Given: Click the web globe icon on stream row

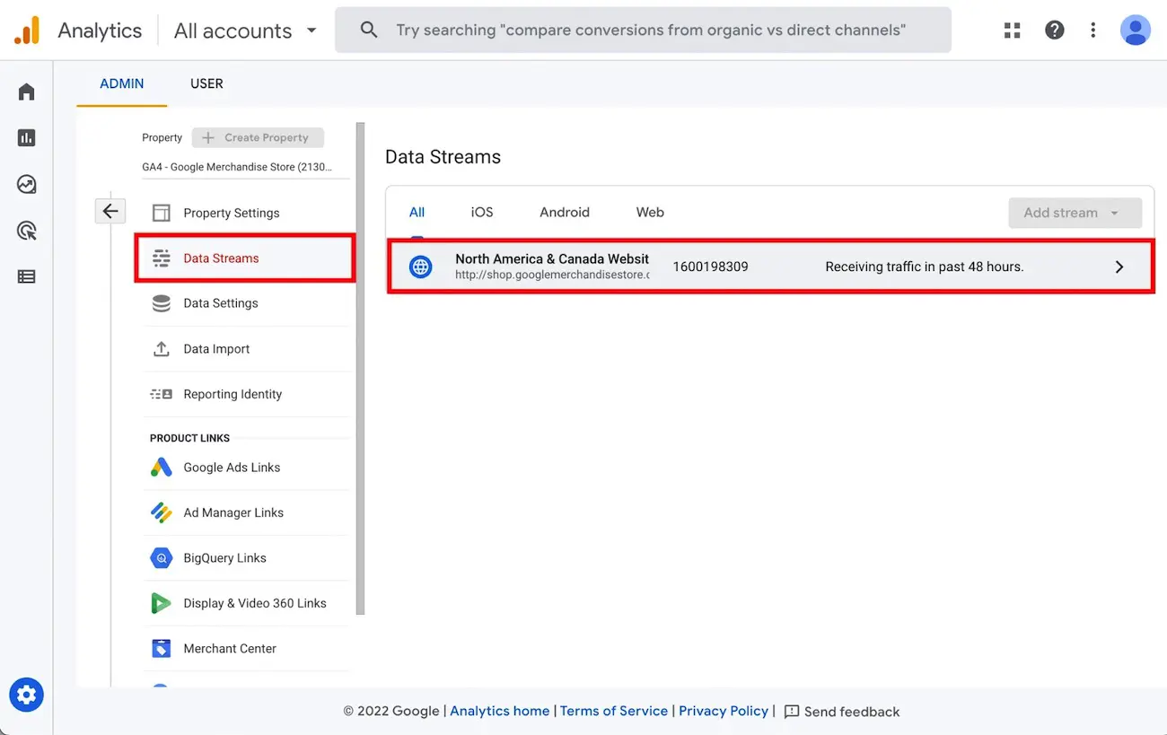Looking at the screenshot, I should click(420, 267).
